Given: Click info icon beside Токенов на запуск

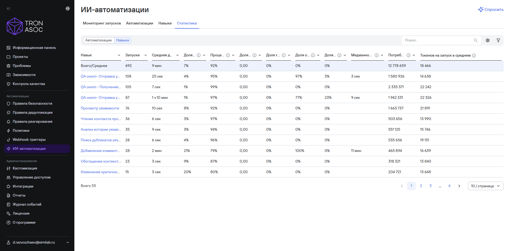Looking at the screenshot, I should (x=474, y=55).
